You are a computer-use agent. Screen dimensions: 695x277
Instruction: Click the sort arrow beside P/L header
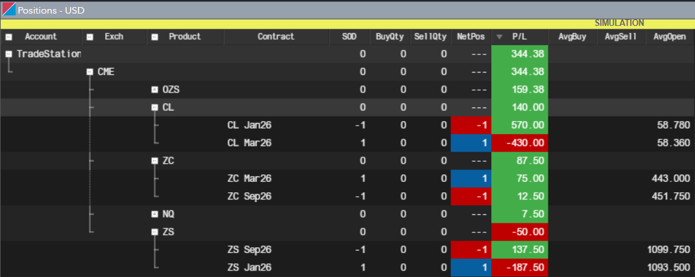(499, 37)
